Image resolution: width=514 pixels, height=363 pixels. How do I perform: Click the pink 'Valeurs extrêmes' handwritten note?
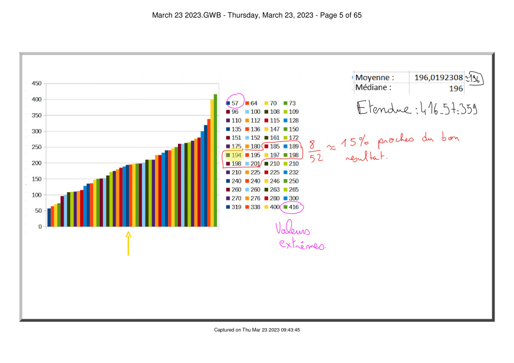[300, 236]
